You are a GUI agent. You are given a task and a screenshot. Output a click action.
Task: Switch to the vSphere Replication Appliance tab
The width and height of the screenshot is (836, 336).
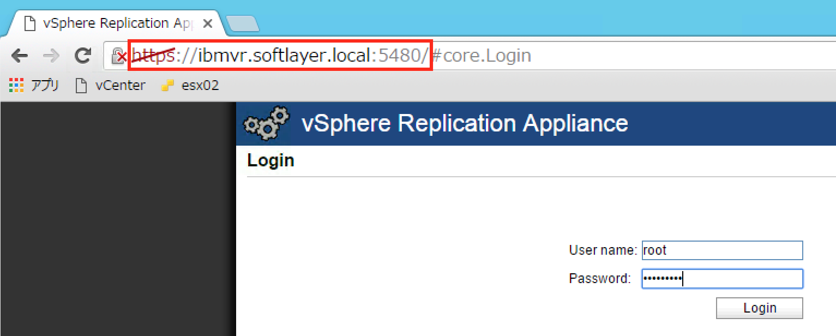[104, 22]
